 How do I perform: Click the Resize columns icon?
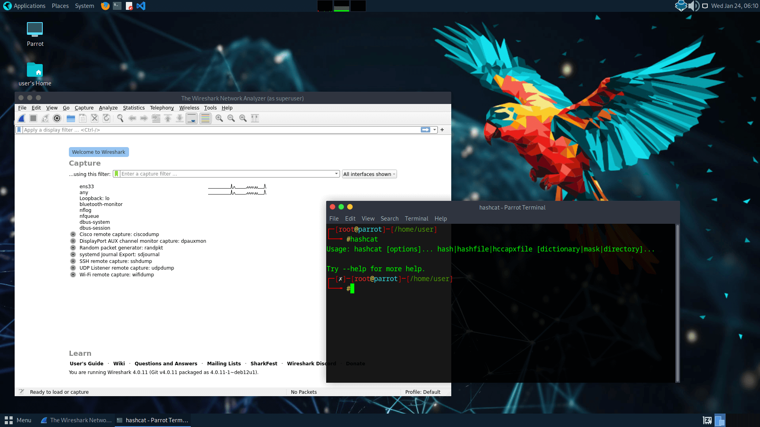tap(255, 118)
